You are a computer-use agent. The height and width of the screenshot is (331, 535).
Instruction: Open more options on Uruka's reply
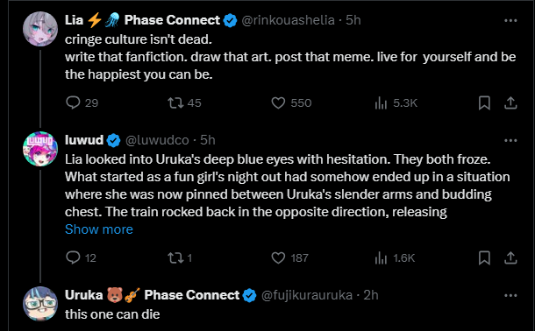click(510, 295)
